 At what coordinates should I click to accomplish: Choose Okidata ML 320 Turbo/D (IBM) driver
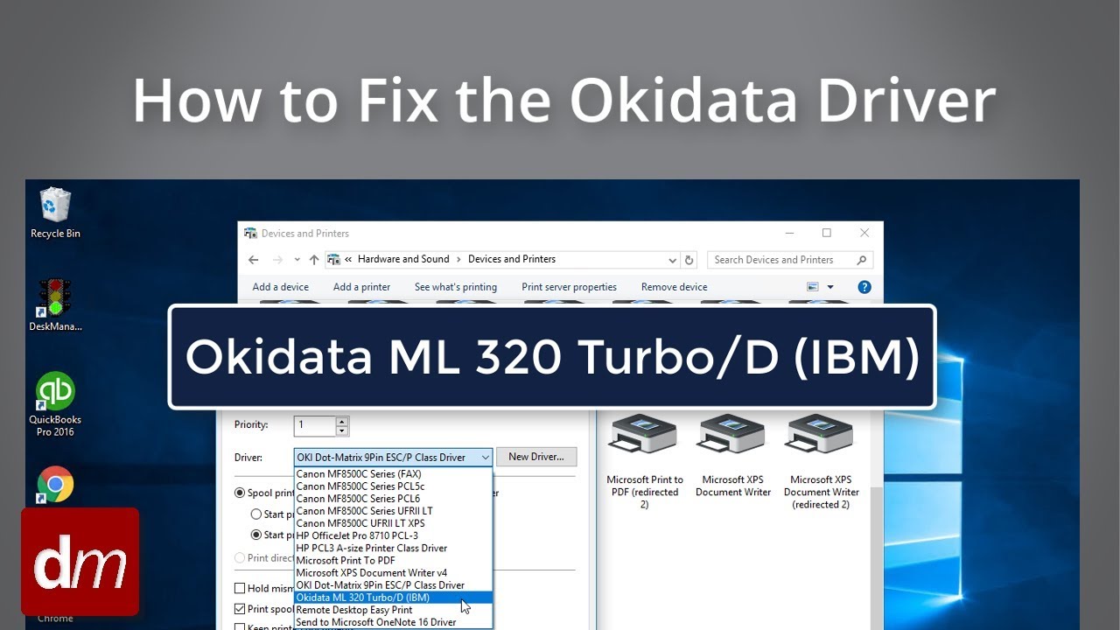(394, 598)
